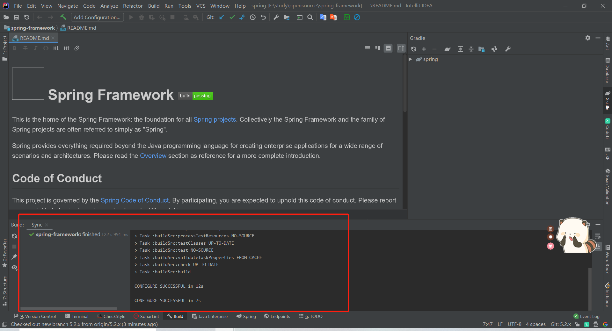Switch to editor and preview split mode
The image size is (612, 331).
click(x=378, y=48)
